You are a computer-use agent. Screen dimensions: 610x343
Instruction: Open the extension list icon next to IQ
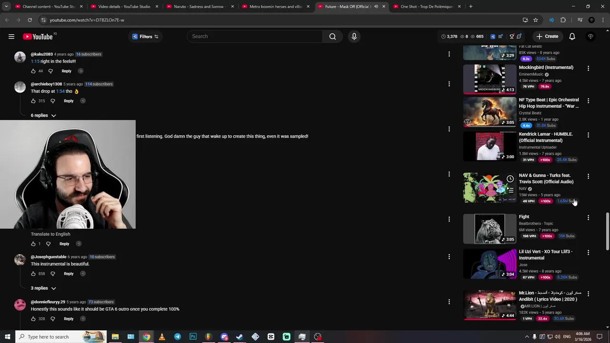coord(500,36)
